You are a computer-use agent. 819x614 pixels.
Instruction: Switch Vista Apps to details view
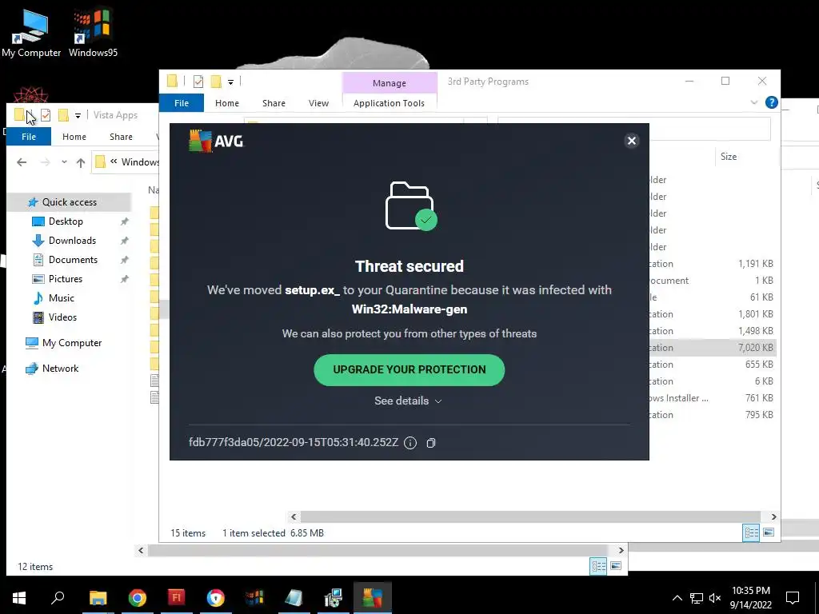click(598, 566)
